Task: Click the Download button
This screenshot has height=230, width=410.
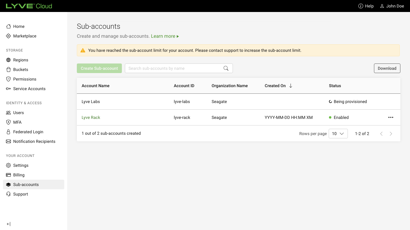Action: coord(387,68)
